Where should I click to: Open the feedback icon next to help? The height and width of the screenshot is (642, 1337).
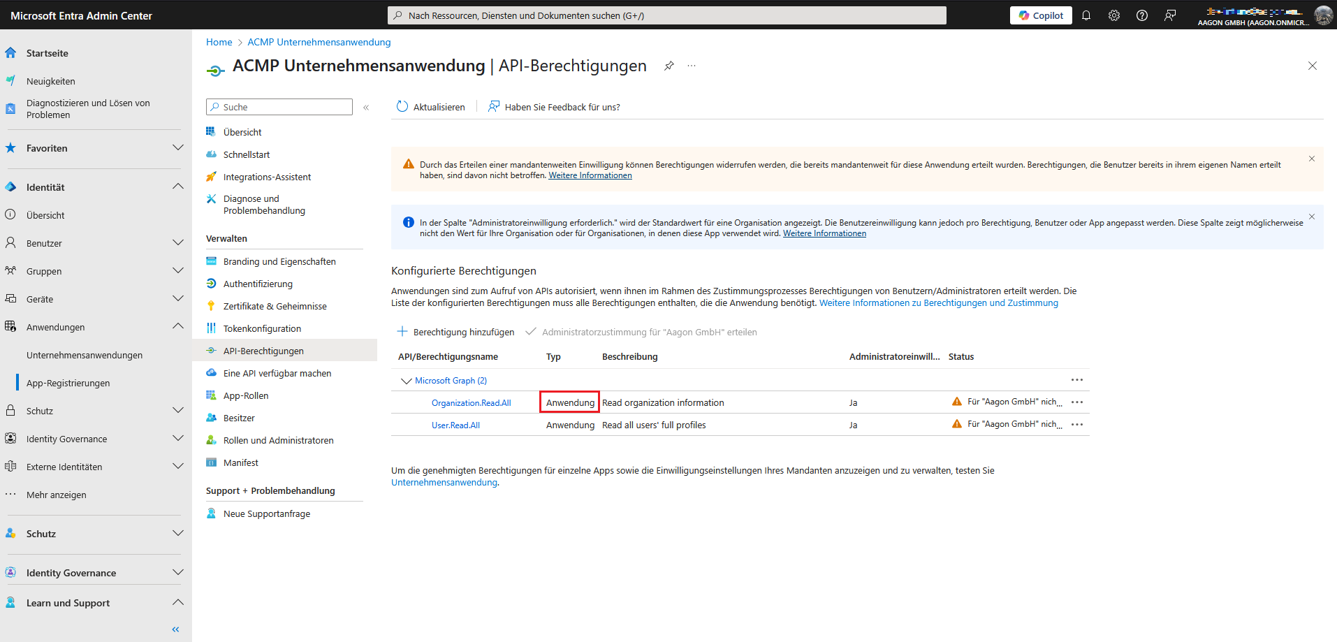pos(1171,15)
